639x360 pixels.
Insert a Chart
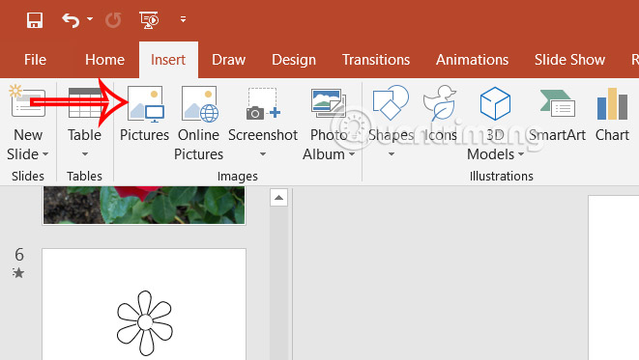[x=612, y=114]
